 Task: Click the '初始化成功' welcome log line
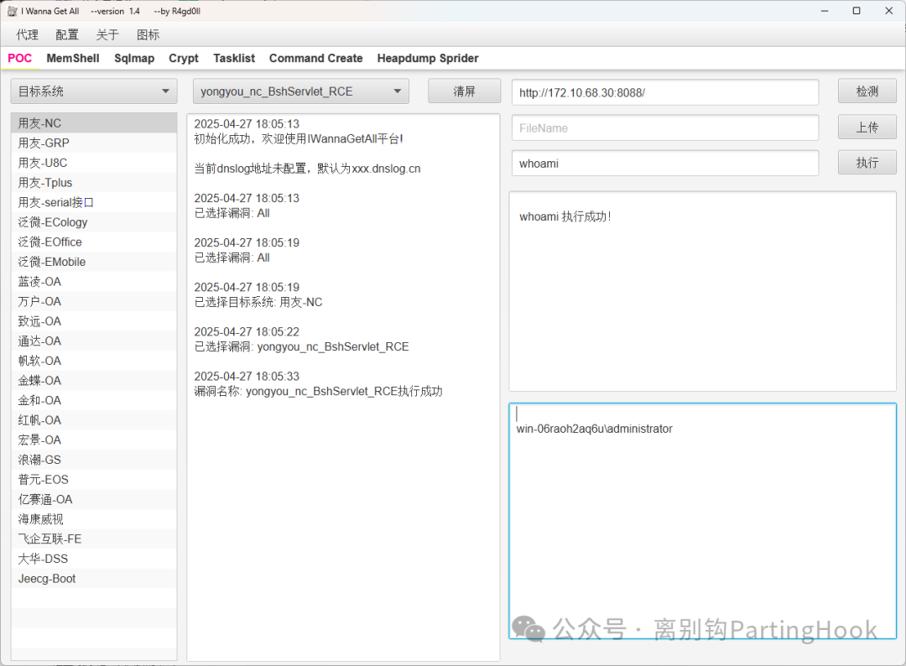coord(298,138)
